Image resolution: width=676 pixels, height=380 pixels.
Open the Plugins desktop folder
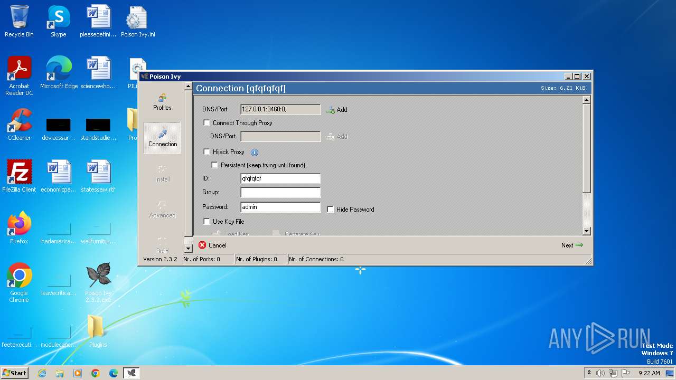[98, 331]
